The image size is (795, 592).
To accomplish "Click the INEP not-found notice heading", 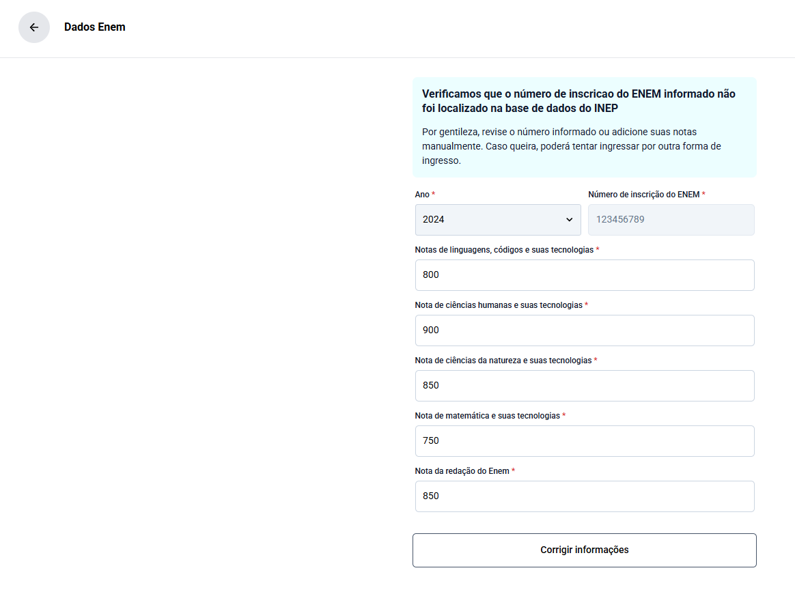I will click(578, 101).
